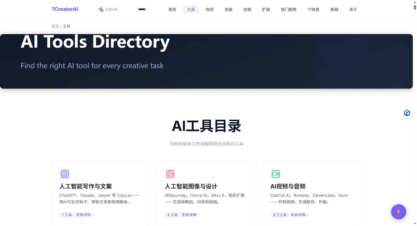Click the AI工具目录 heading
The width and height of the screenshot is (417, 226).
(x=206, y=126)
